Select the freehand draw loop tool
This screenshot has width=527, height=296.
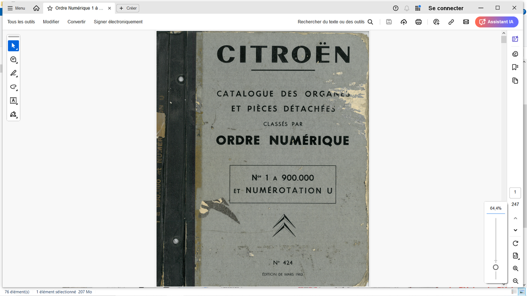click(x=14, y=87)
